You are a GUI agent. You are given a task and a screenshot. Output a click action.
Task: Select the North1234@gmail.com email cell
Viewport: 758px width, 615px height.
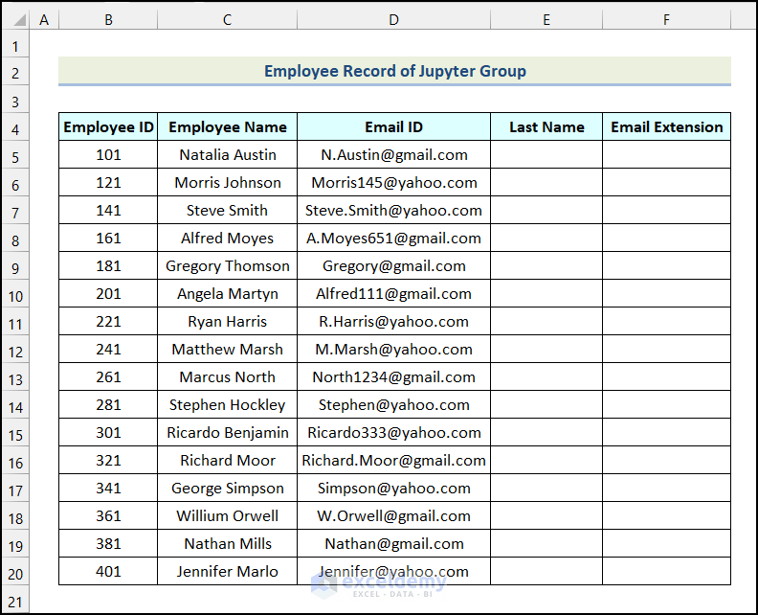(394, 376)
